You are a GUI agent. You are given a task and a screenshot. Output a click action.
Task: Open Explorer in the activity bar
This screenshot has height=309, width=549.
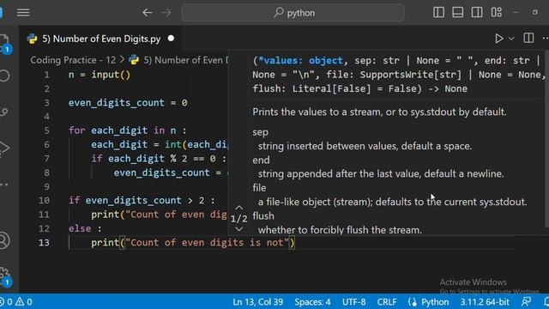(4, 44)
